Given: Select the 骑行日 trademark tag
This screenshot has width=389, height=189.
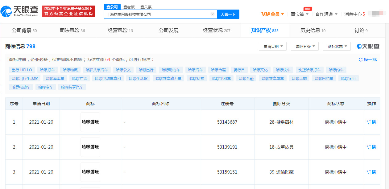Looking at the screenshot, I should tap(239, 70).
